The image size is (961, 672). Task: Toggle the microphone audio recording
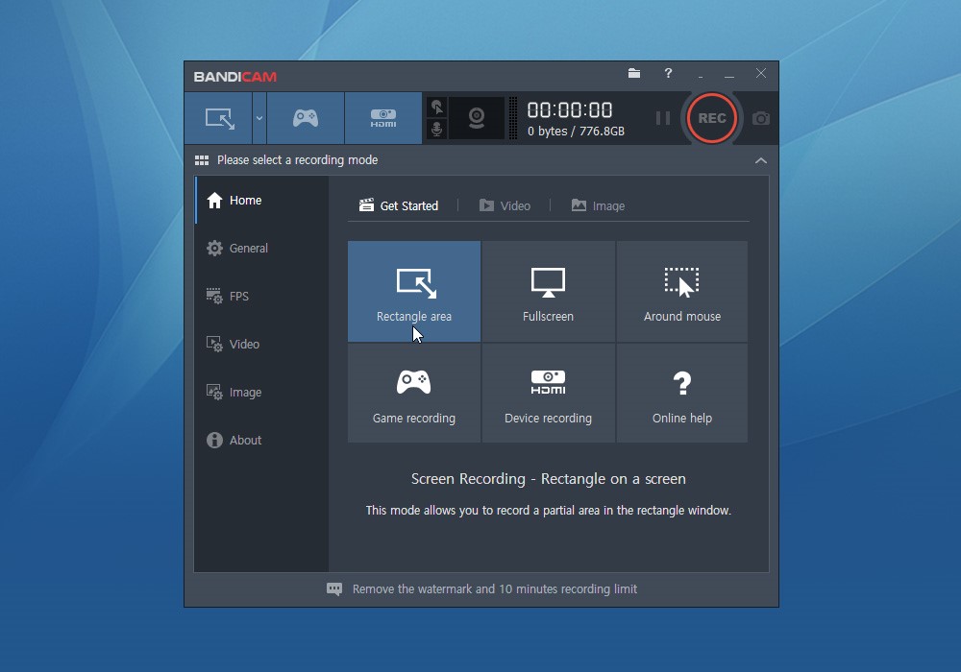(x=436, y=128)
